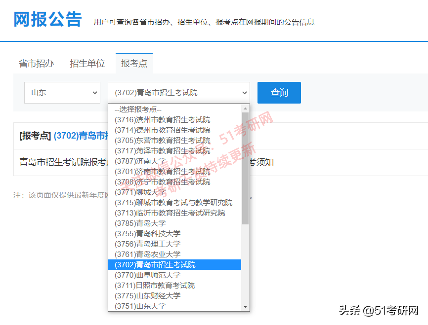Choose (3755)青岛科技大学 option
This screenshot has height=325, width=428.
(174, 234)
